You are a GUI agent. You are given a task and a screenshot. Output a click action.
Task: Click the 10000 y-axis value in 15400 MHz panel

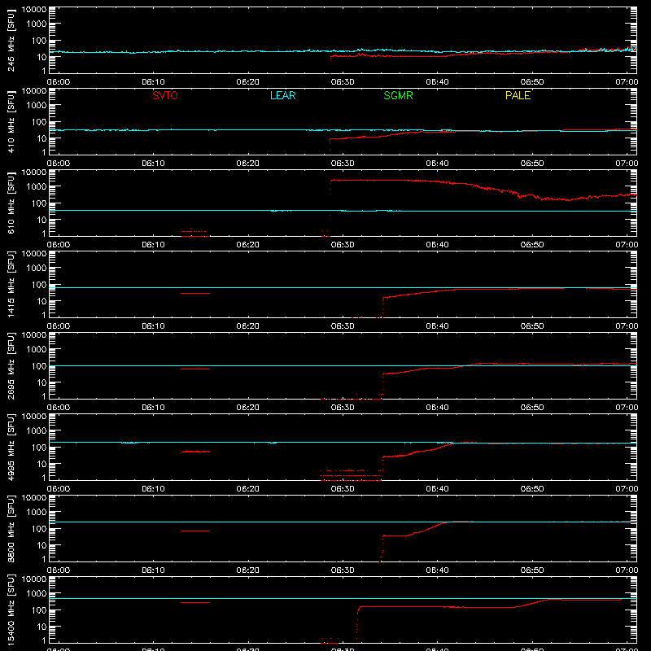[x=34, y=579]
